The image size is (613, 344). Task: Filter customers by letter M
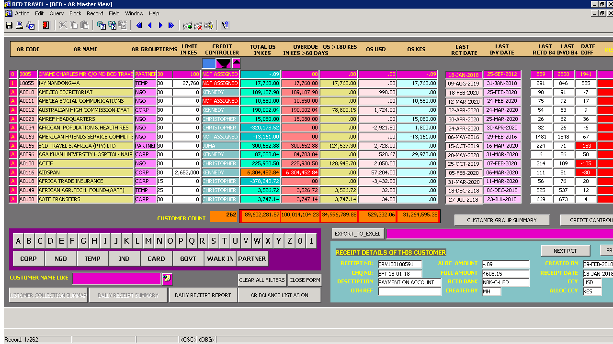(x=148, y=241)
